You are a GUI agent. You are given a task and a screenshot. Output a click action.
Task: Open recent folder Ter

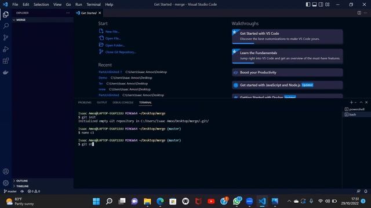(x=100, y=83)
